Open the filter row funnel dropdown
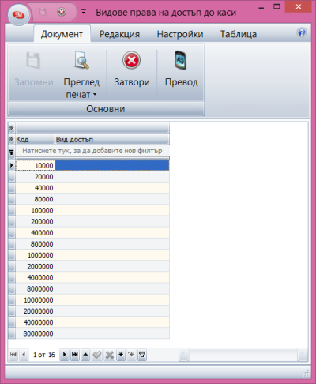This screenshot has height=384, width=316. (12, 152)
